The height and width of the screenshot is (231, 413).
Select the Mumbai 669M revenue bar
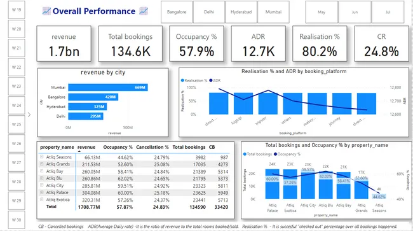pyautogui.click(x=108, y=87)
